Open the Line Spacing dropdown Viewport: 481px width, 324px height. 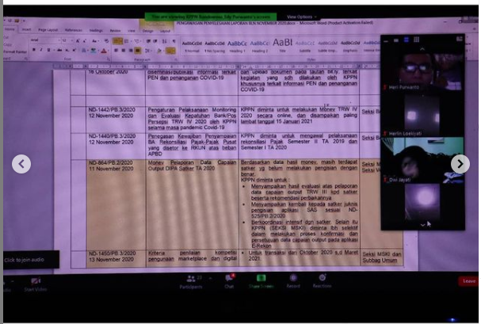(x=148, y=51)
